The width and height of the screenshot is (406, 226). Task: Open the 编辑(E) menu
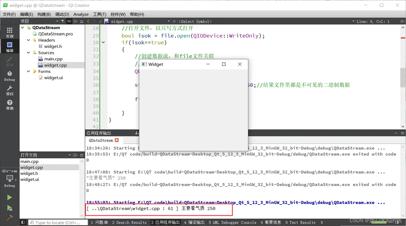tap(27, 14)
